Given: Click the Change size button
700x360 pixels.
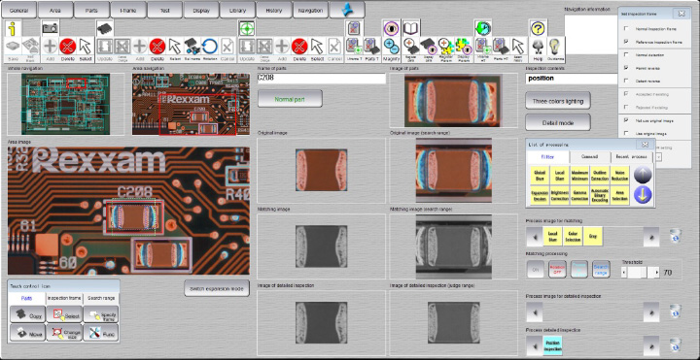Looking at the screenshot, I should [64, 333].
